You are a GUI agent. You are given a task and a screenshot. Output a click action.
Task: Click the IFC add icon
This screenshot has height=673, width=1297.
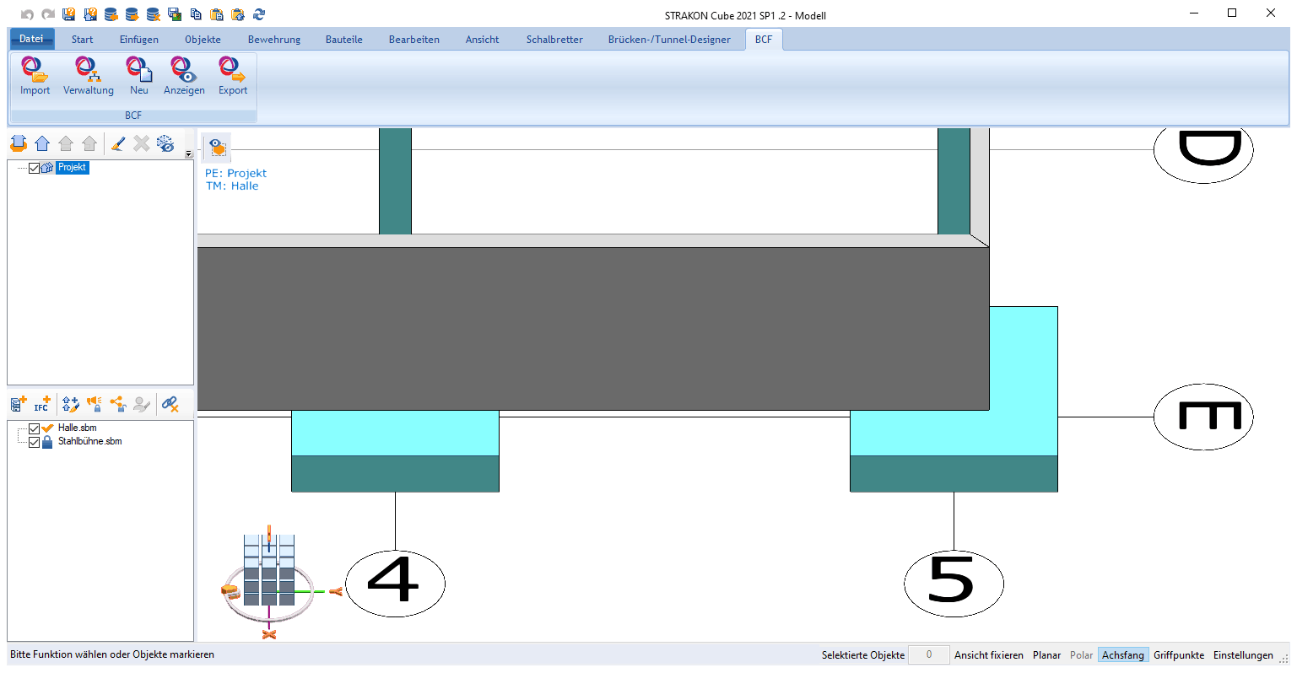[x=42, y=405]
